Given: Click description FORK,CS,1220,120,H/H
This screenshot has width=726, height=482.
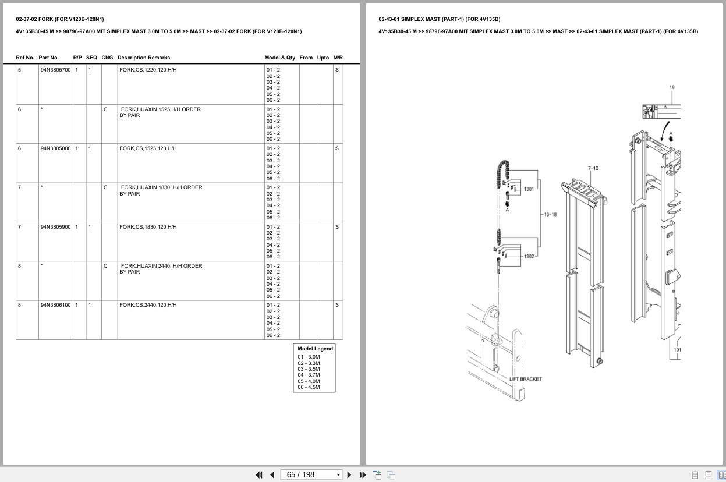Looking at the screenshot, I should click(148, 70).
